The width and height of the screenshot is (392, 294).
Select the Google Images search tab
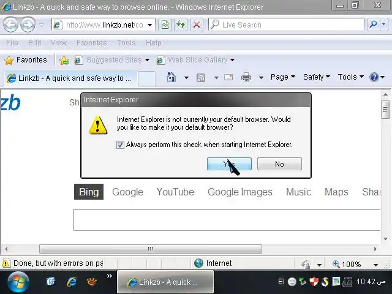[240, 192]
